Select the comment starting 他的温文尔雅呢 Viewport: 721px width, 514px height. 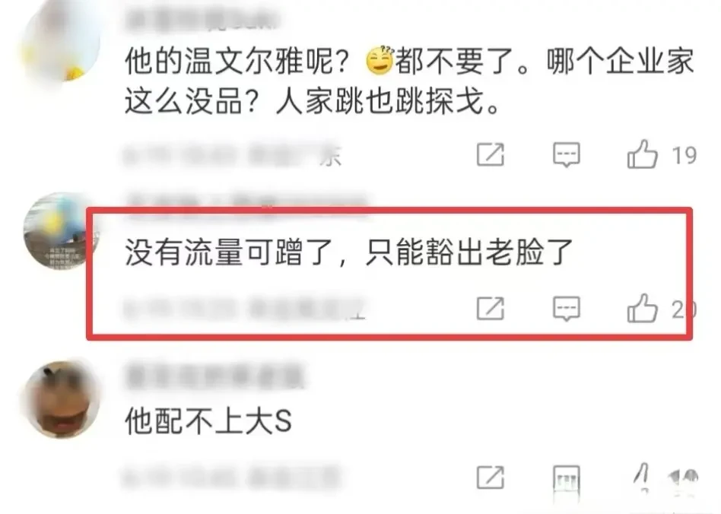click(x=409, y=81)
